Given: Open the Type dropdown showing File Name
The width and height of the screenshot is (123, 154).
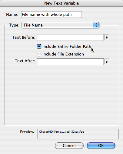Looking at the screenshot, I should click(x=60, y=25).
